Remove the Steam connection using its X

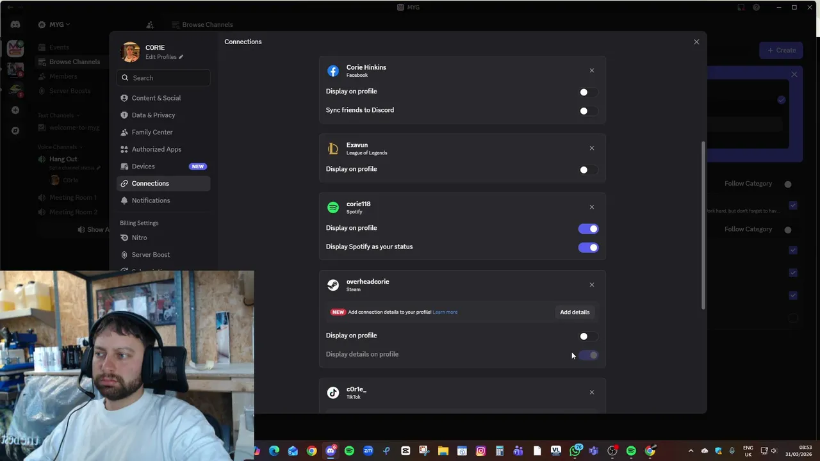tap(592, 284)
